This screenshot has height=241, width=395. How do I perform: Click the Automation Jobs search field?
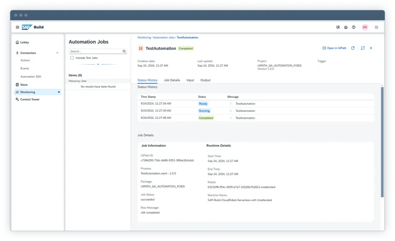click(x=95, y=51)
